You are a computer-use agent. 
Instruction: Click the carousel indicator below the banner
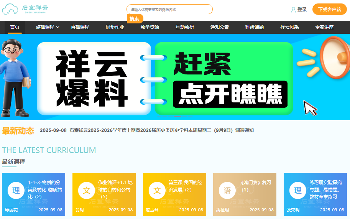point(177,116)
